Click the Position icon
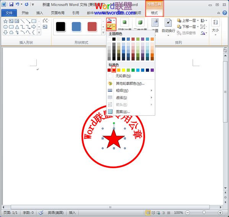 pos(155,23)
